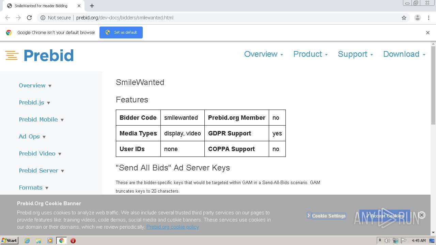Open the media player taskbar icon
Image resolution: width=436 pixels, height=245 pixels.
click(x=50, y=241)
